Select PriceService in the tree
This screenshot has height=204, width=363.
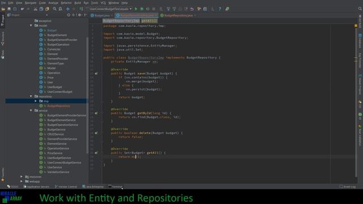[54, 153]
